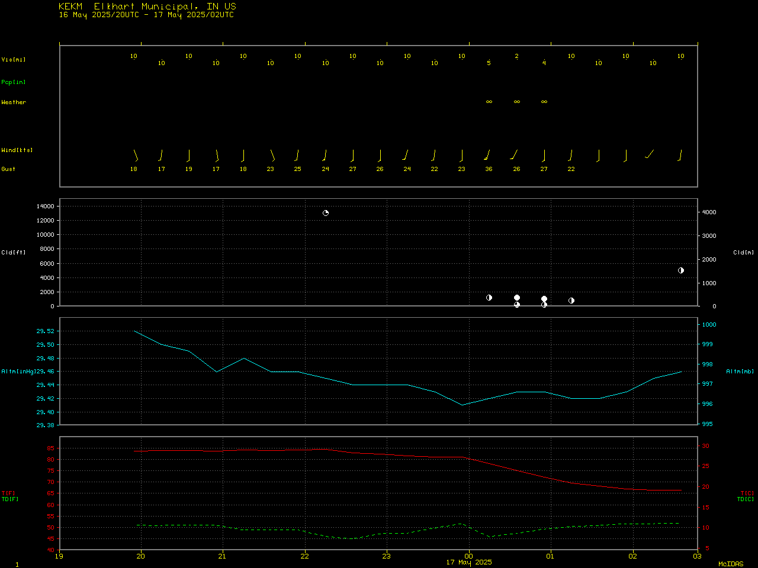This screenshot has height=568, width=758.
Task: Click the 995 millibar tick label
Action: click(x=708, y=424)
